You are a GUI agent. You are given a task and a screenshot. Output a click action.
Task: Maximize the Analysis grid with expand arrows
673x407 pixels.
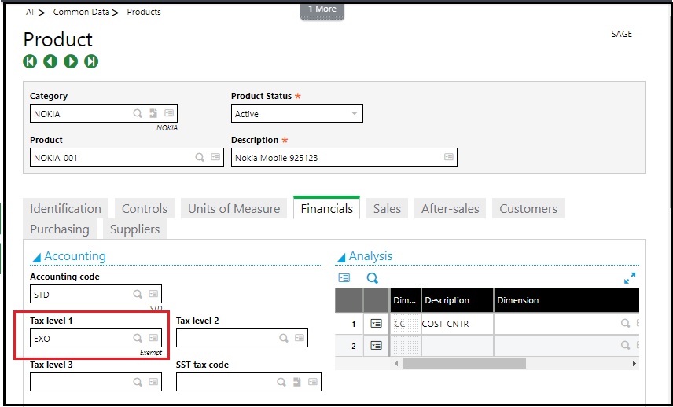pyautogui.click(x=630, y=278)
